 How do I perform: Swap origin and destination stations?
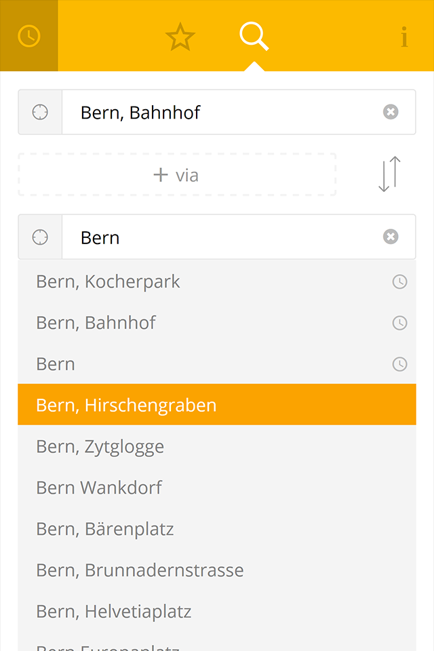point(389,174)
